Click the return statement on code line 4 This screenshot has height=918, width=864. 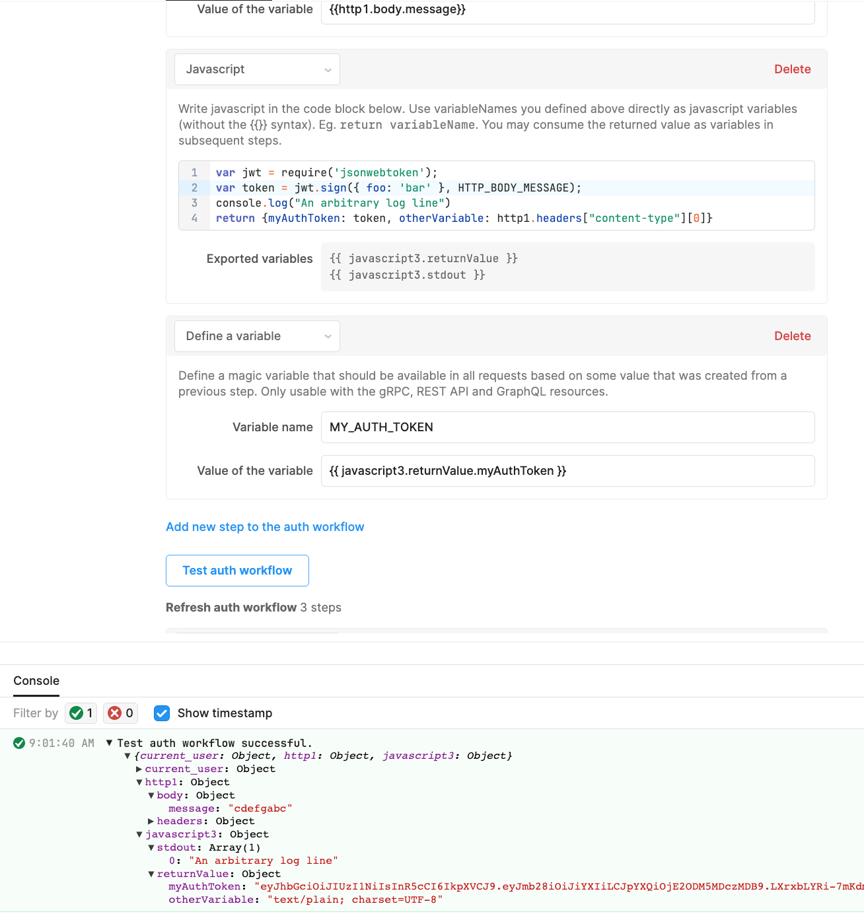464,218
